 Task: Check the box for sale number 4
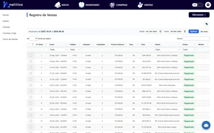tap(31, 73)
